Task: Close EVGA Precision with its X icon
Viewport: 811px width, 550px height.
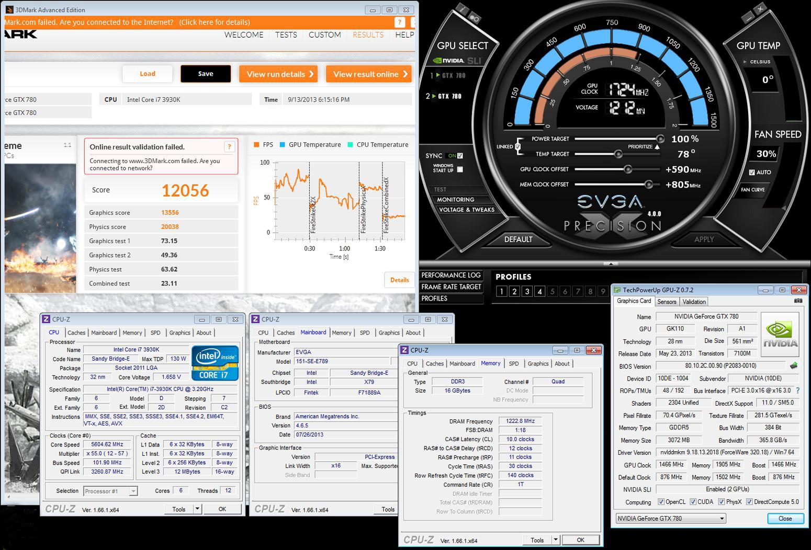Action: click(760, 8)
